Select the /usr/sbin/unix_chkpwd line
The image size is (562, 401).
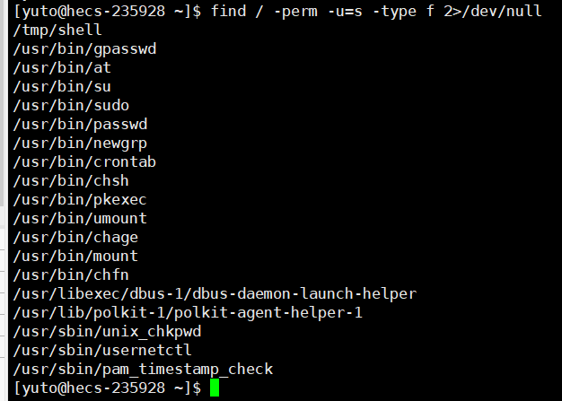click(107, 332)
